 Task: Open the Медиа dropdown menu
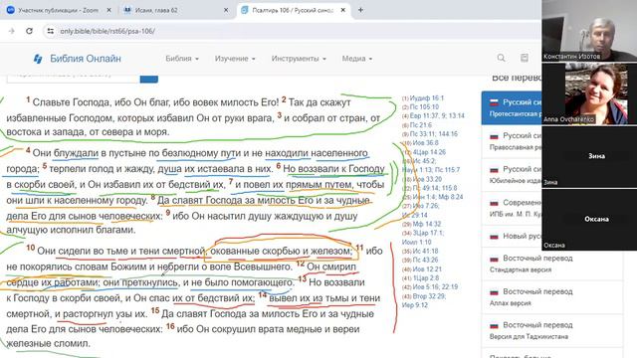pos(357,59)
